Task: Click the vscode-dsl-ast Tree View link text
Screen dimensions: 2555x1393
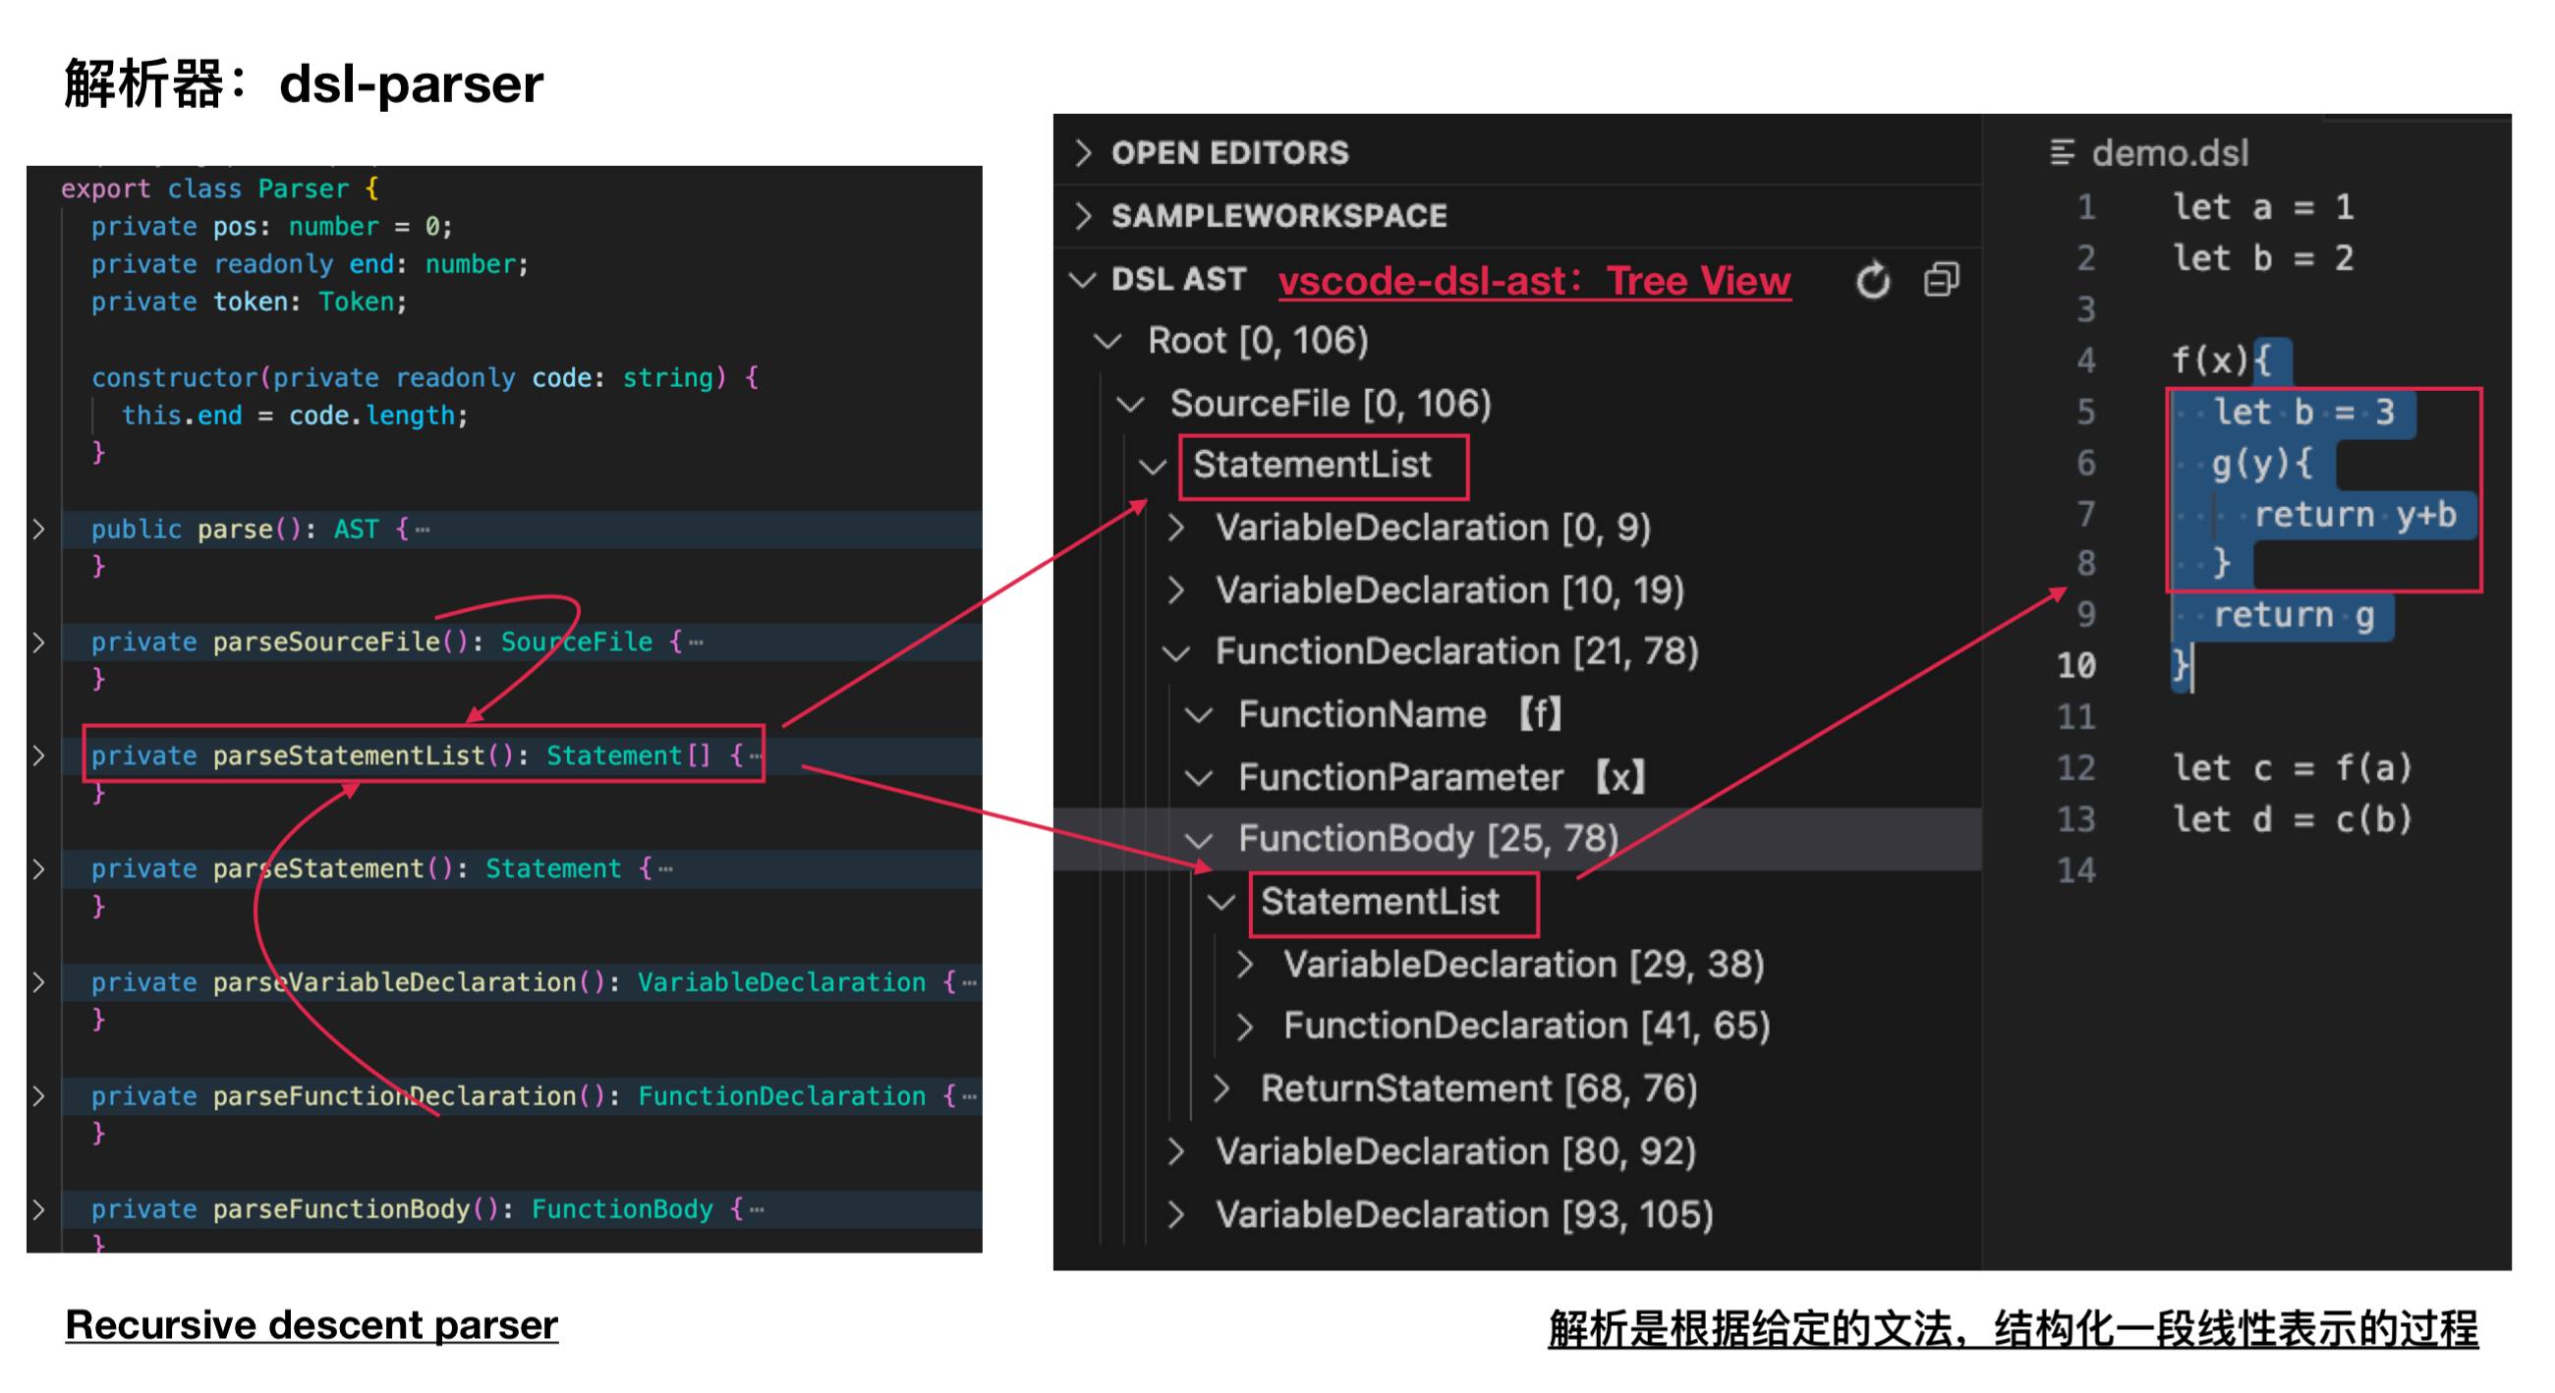Action: click(x=1533, y=282)
